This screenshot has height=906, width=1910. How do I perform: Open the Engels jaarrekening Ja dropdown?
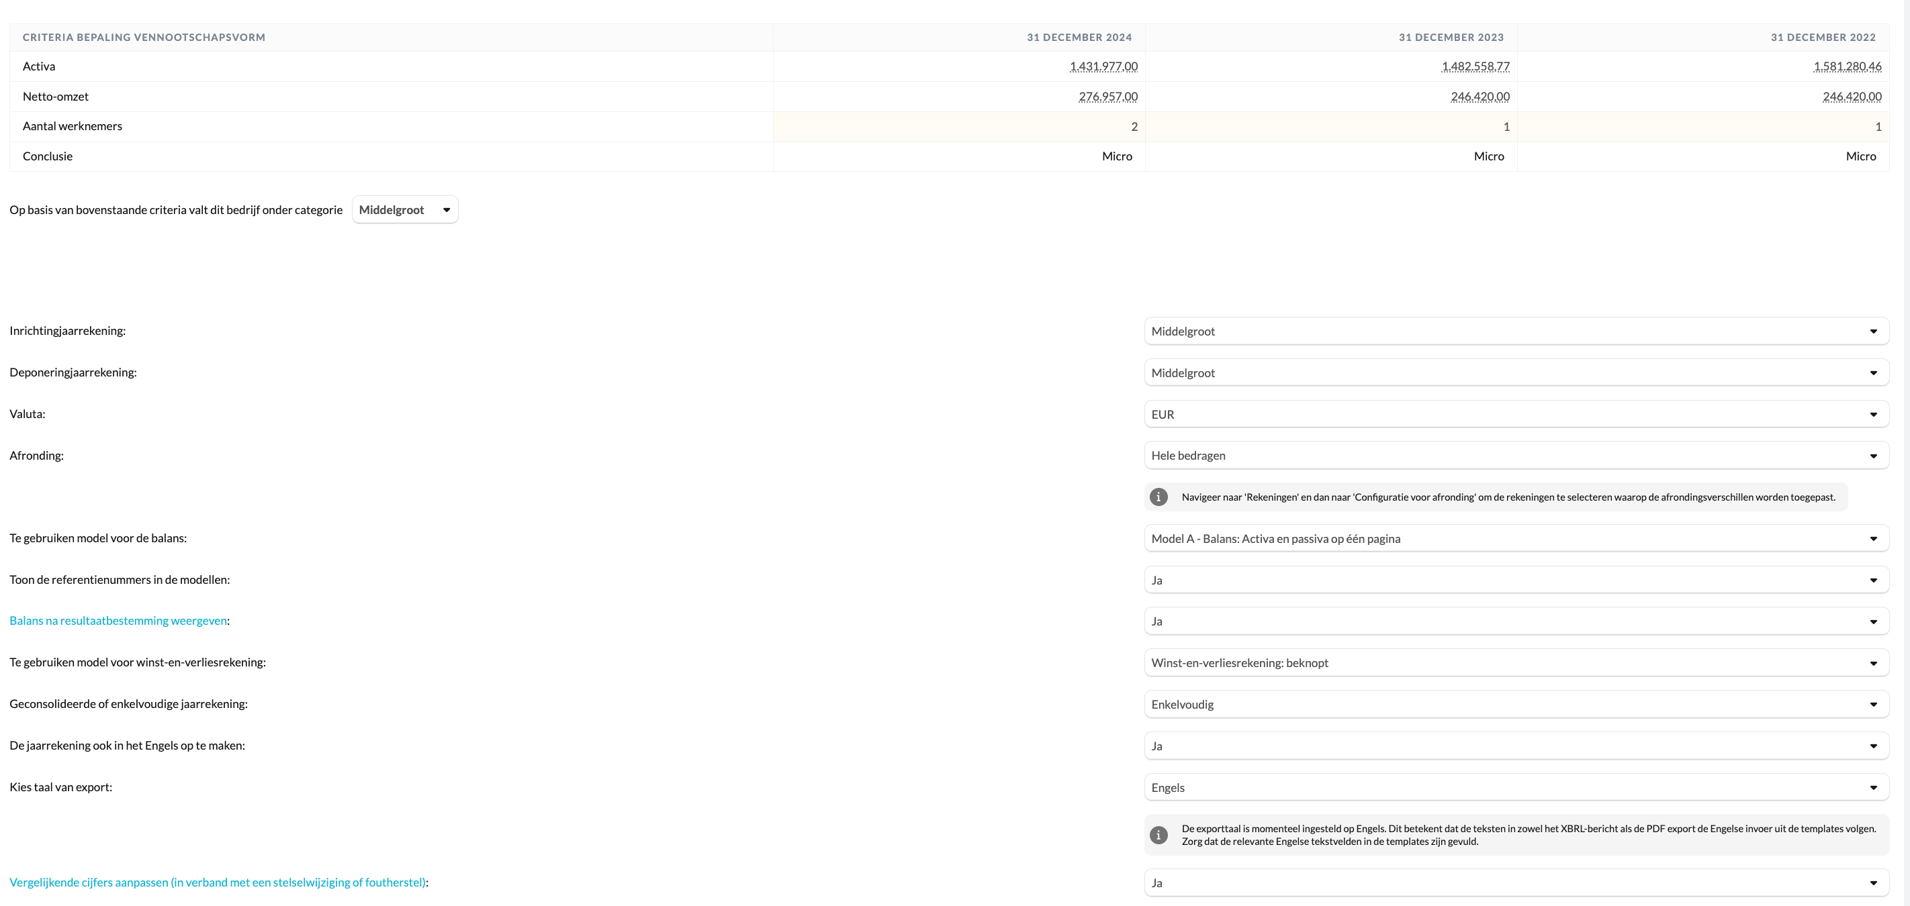point(1516,746)
